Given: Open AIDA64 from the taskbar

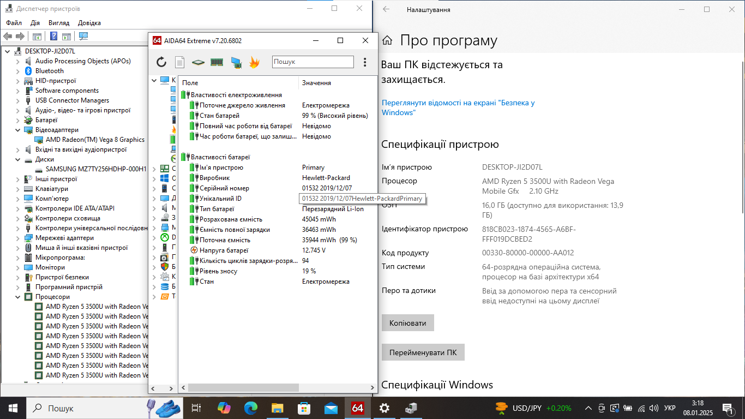Looking at the screenshot, I should (358, 408).
